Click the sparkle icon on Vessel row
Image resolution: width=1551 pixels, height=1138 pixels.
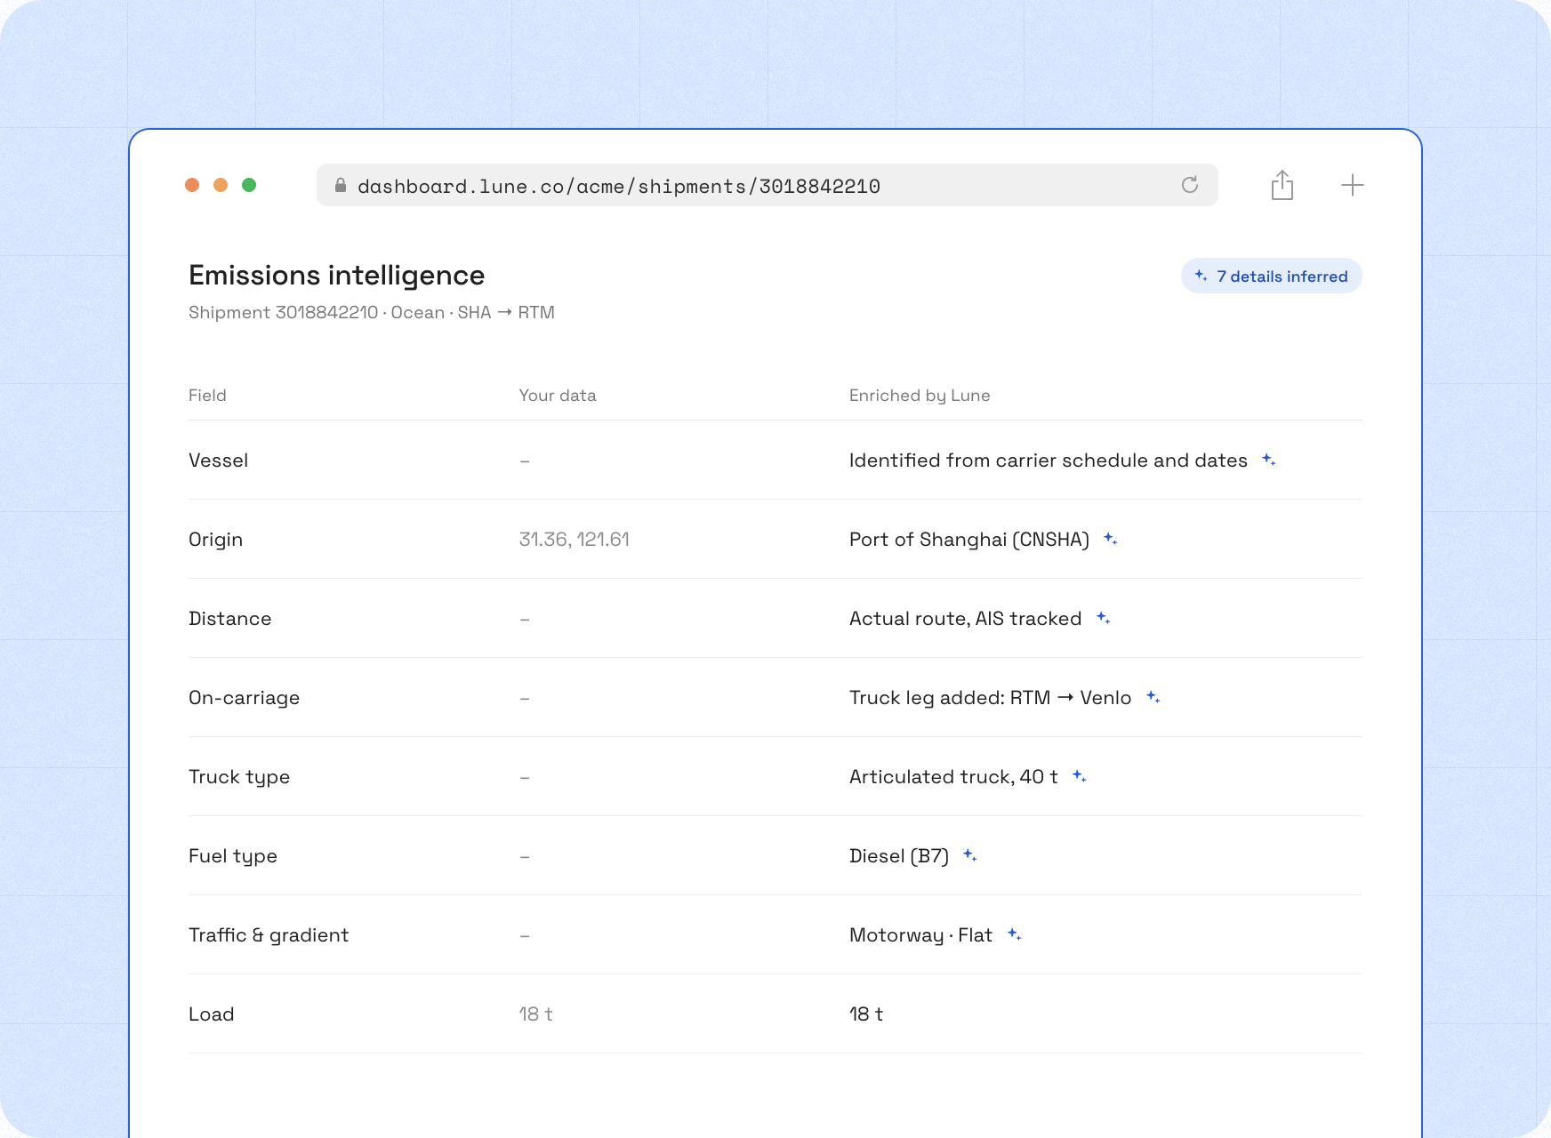point(1269,460)
